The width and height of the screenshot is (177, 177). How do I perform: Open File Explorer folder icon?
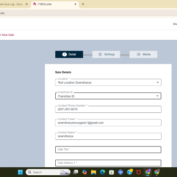[93, 172]
